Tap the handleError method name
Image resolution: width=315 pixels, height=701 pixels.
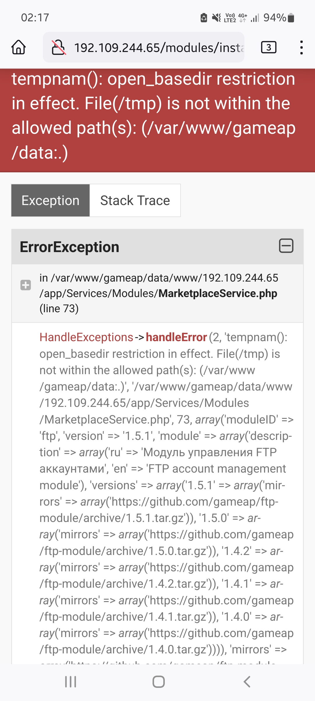click(176, 337)
